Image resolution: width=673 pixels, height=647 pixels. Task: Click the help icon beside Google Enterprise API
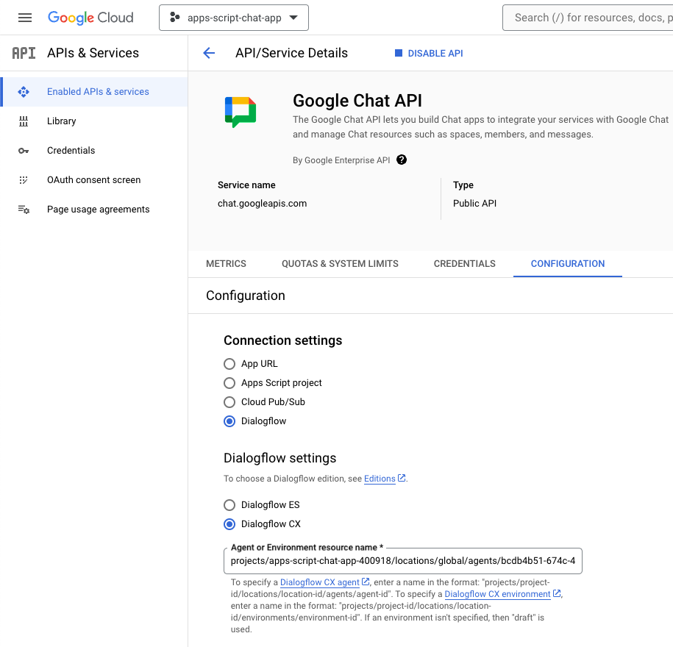tap(402, 160)
